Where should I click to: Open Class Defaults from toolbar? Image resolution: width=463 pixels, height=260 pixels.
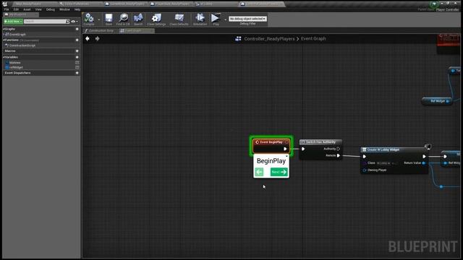[179, 19]
